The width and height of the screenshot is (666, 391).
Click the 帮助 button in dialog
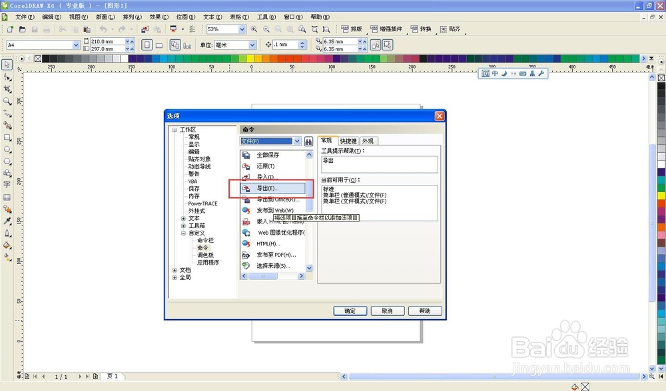(x=425, y=311)
